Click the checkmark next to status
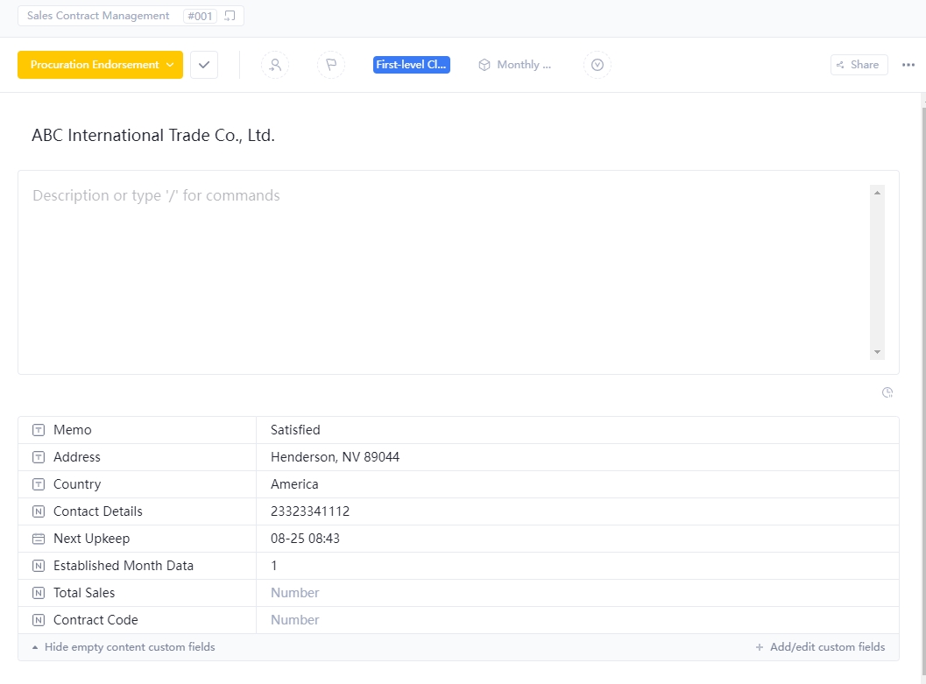The image size is (926, 684). (x=203, y=65)
